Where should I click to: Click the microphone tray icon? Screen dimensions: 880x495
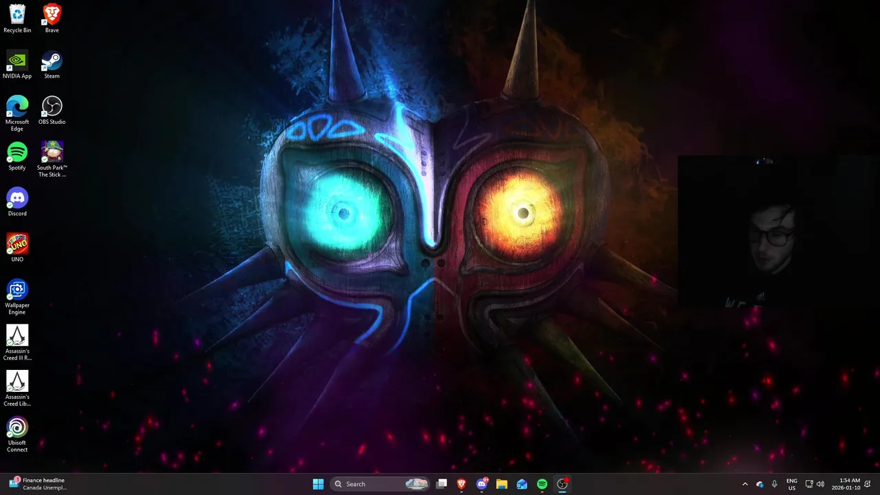point(775,484)
